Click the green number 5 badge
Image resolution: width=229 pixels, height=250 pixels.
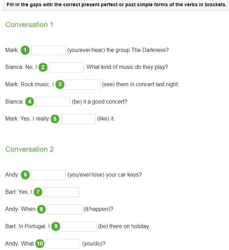coord(55,119)
